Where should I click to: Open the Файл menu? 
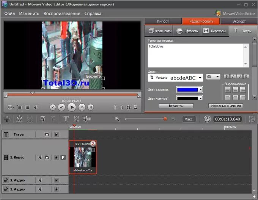[x=9, y=14]
